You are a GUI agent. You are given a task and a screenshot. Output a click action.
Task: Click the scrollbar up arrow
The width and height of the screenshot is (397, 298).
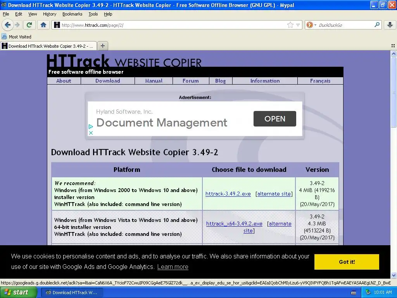[394, 54]
